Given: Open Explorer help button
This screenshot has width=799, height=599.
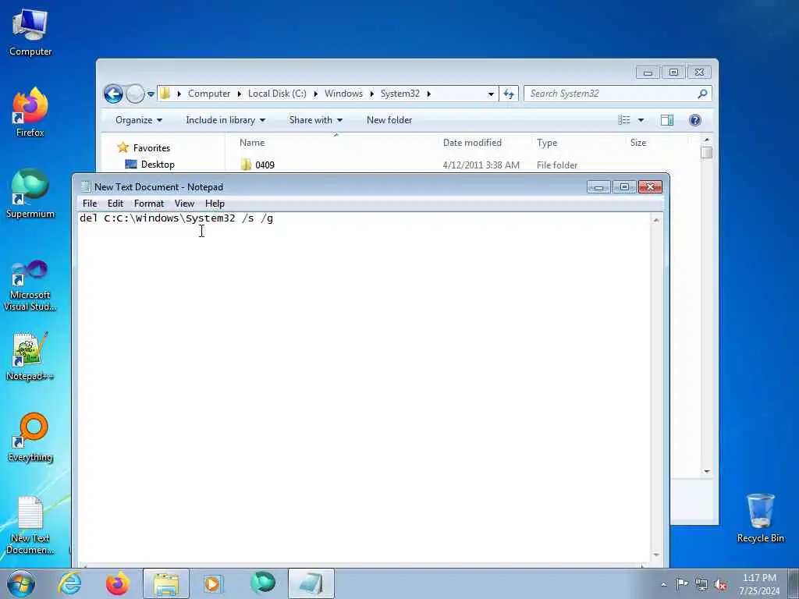Looking at the screenshot, I should click(x=695, y=120).
